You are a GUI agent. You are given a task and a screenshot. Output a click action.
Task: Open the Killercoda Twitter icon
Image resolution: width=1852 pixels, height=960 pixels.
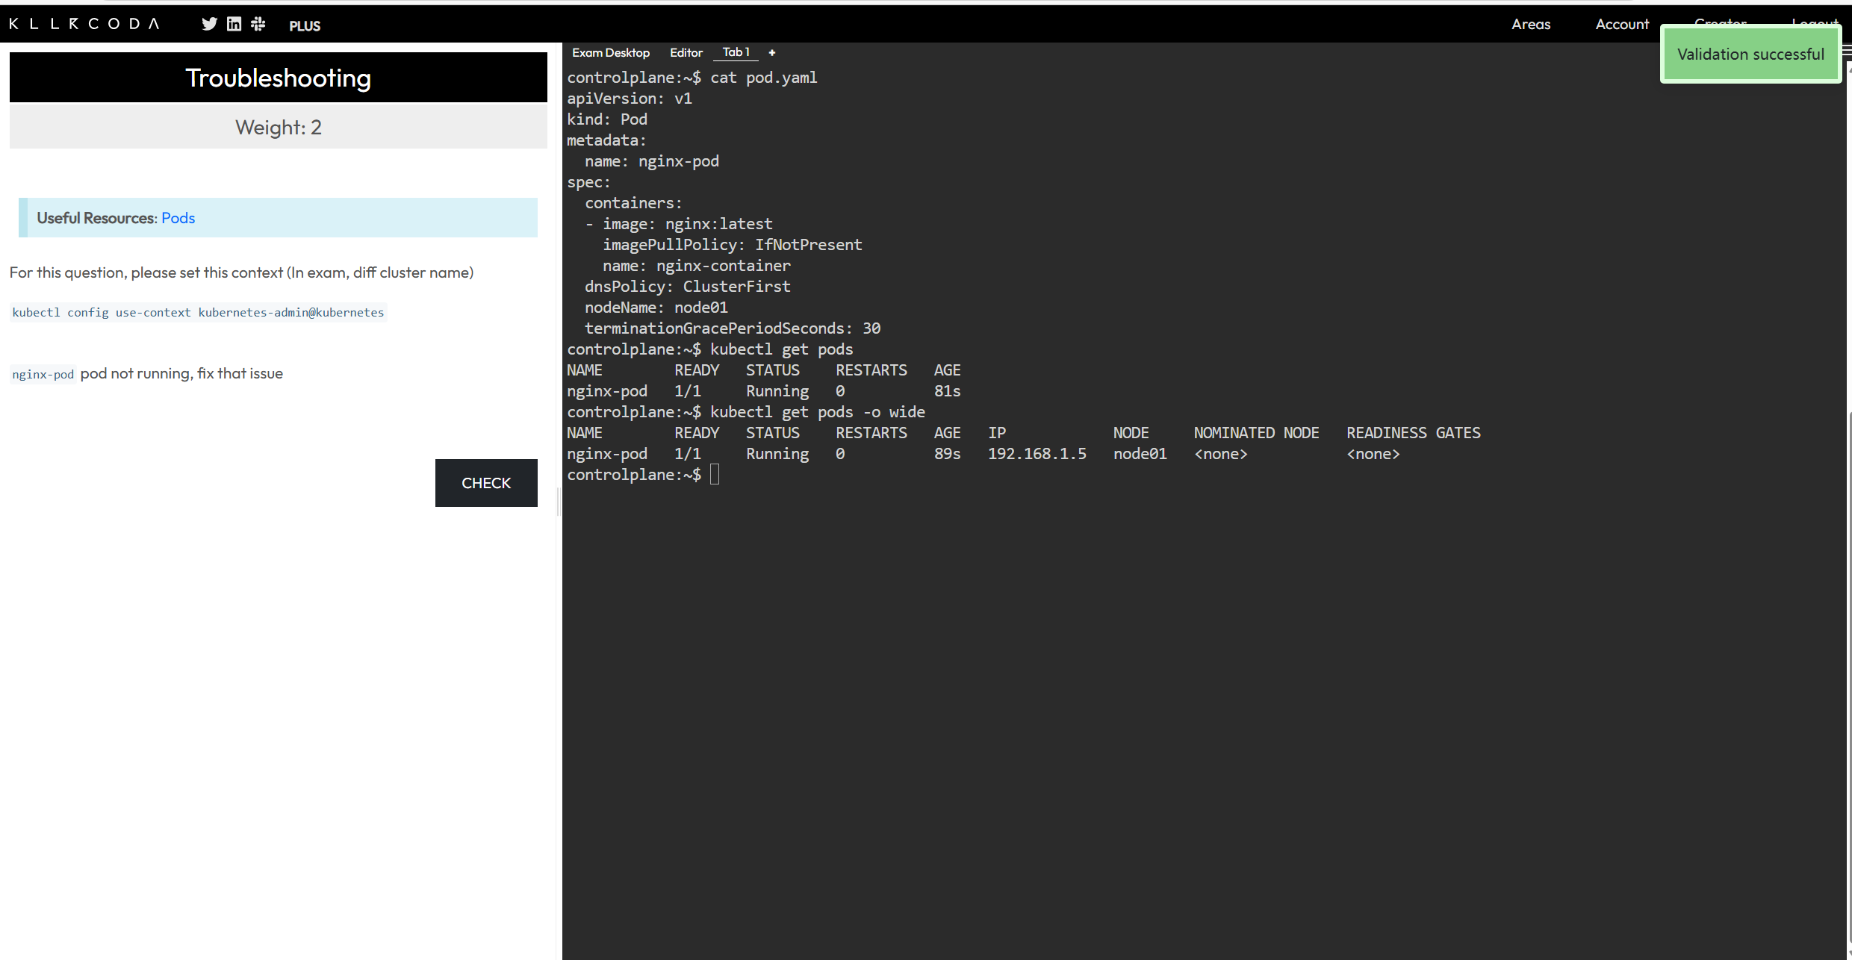pos(209,25)
